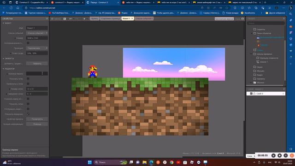Open the Звуки folder
This screenshot has height=166, width=295.
[x=258, y=67]
